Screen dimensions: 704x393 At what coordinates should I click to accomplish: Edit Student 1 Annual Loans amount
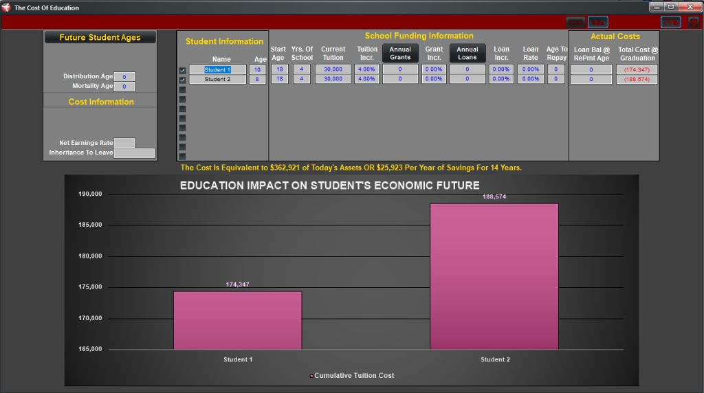click(x=467, y=69)
